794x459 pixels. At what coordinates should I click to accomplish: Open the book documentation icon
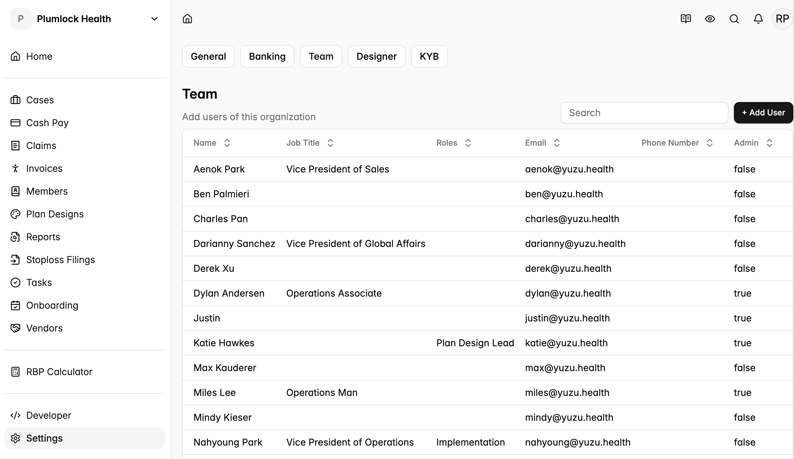(686, 19)
